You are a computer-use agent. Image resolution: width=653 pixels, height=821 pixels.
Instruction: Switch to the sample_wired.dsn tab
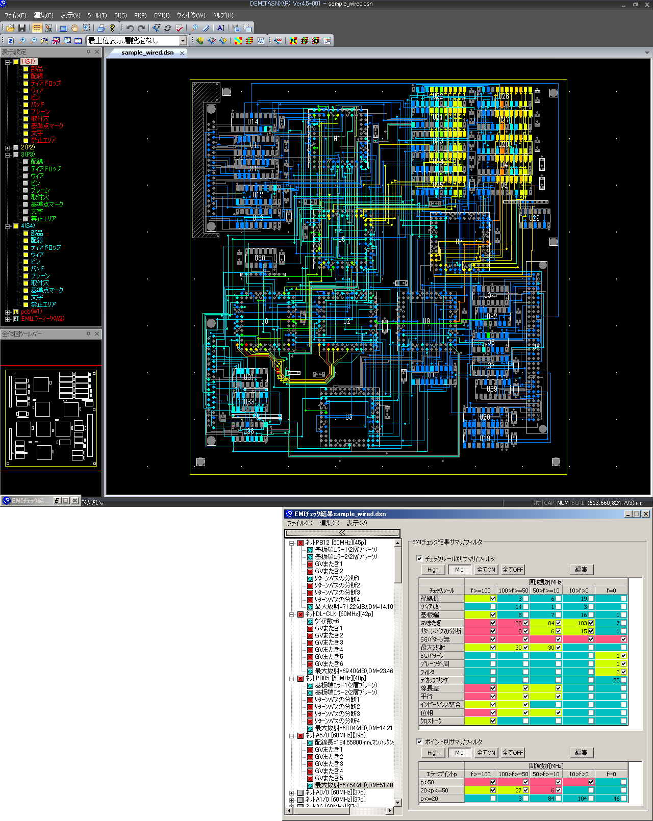point(147,53)
